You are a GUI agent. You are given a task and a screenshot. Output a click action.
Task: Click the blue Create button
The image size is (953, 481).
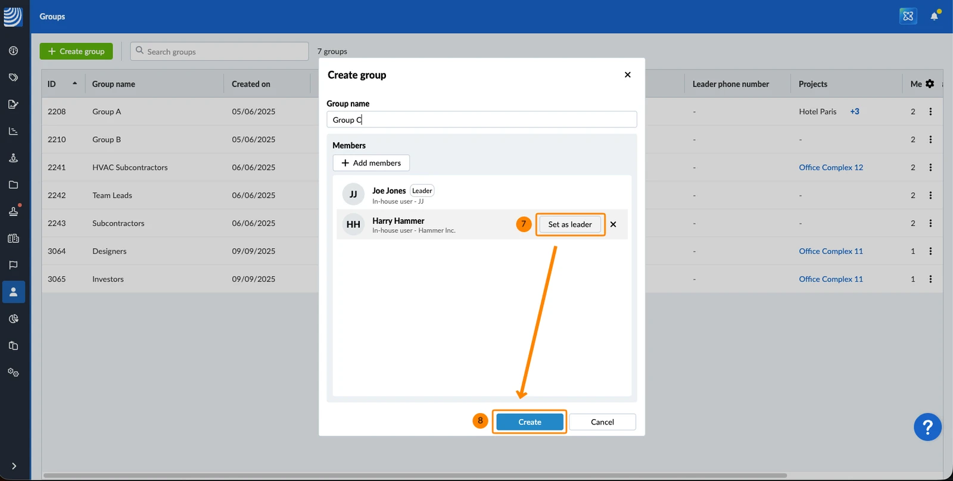530,422
